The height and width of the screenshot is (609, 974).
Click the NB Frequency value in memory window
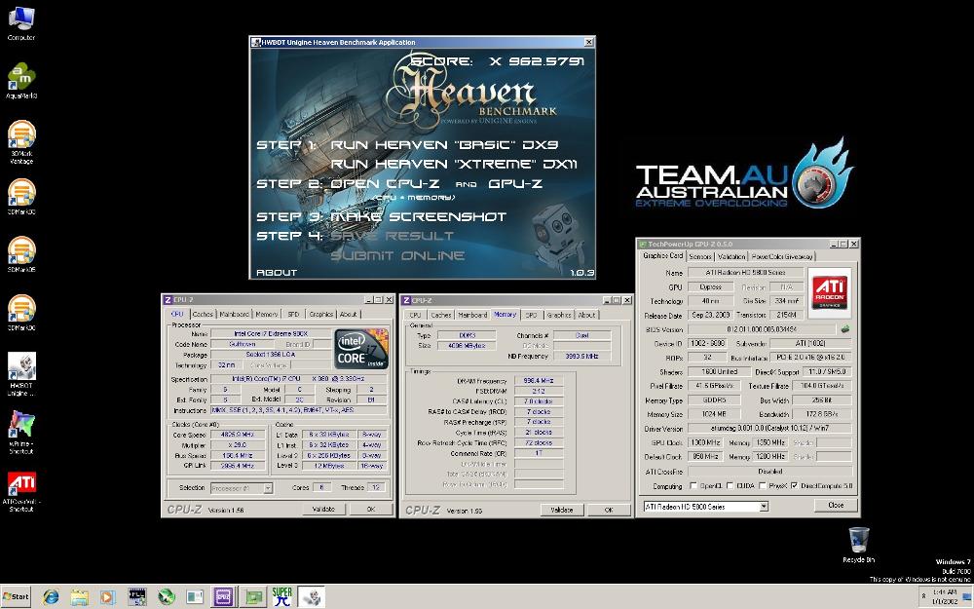[582, 356]
